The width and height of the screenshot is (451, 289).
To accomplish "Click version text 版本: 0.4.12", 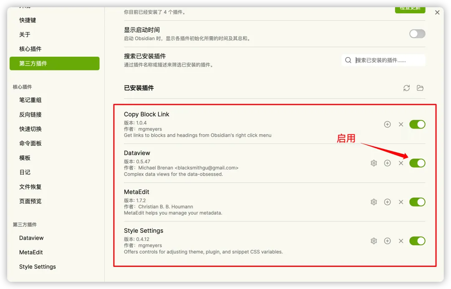I will coord(137,239).
